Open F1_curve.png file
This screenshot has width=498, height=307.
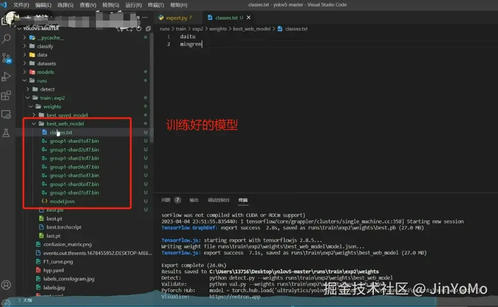58,261
